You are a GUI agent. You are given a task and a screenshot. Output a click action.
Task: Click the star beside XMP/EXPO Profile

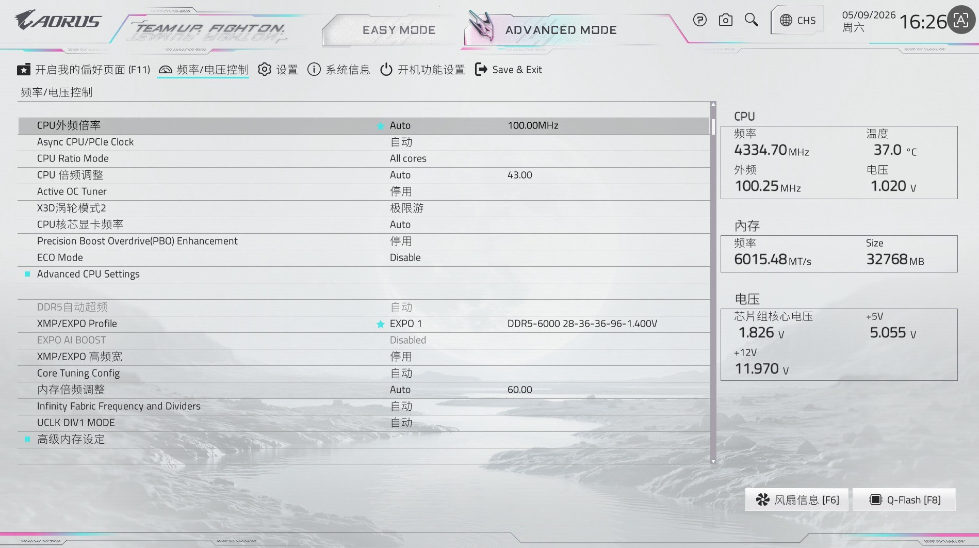coord(381,324)
